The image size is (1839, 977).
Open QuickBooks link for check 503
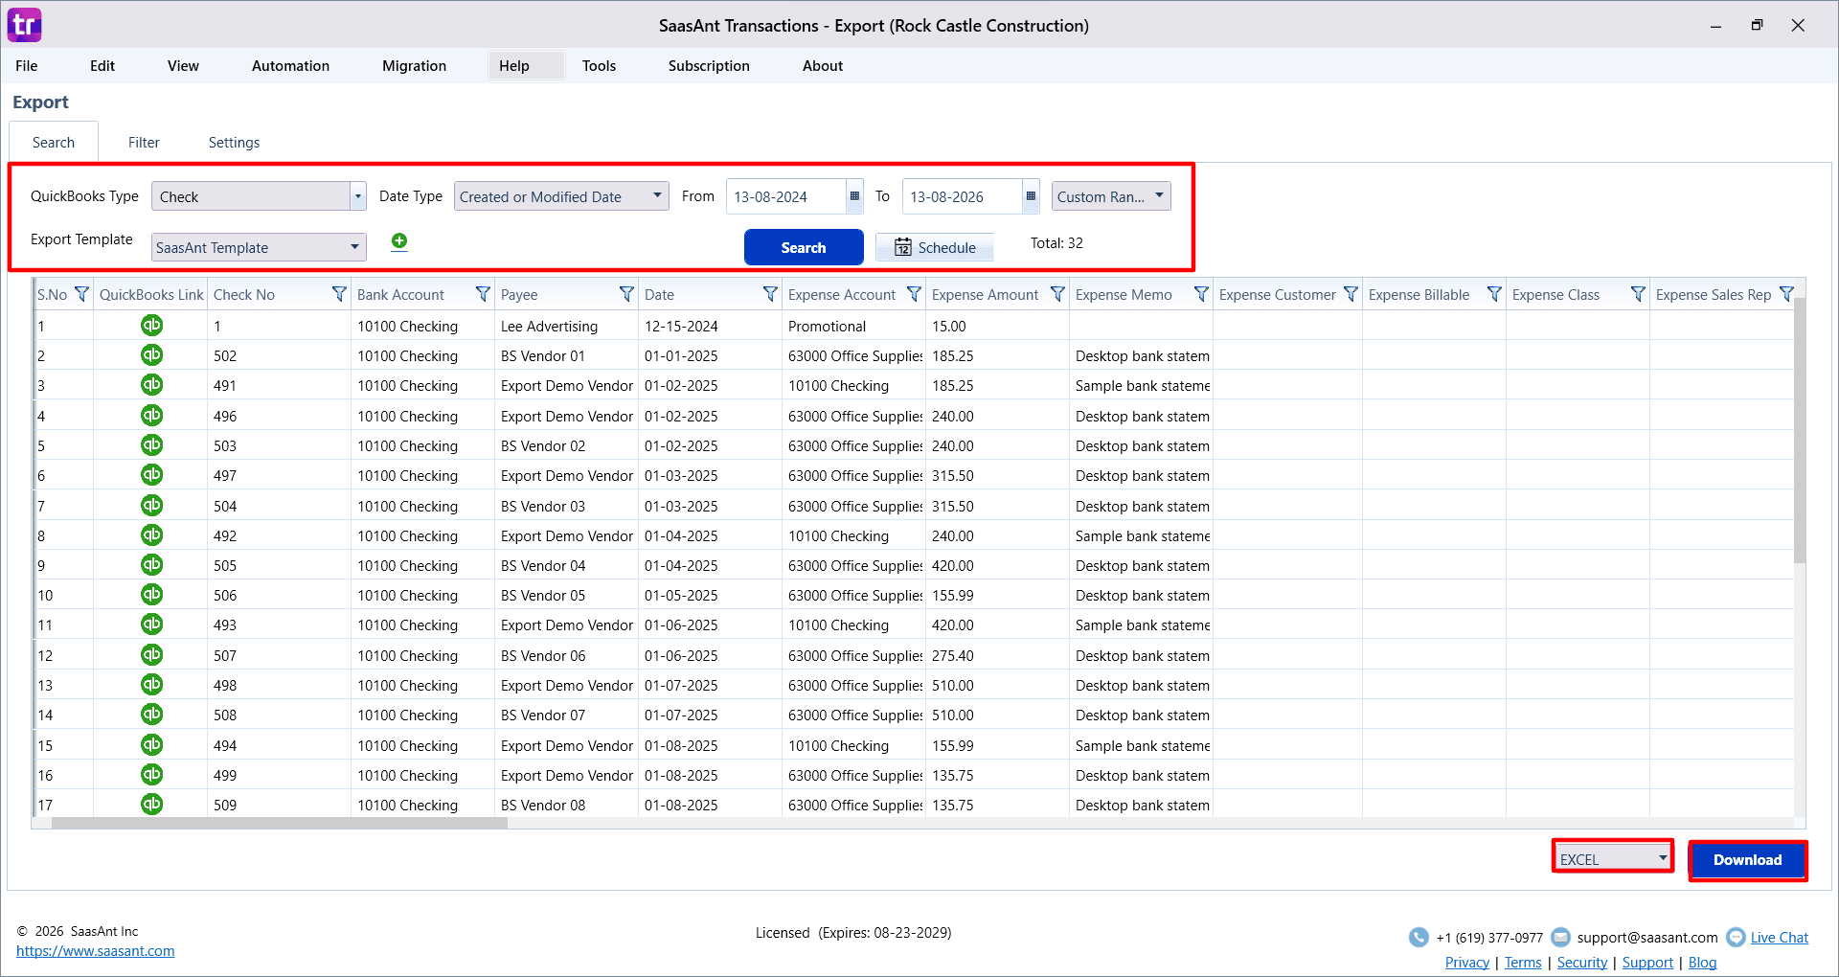coord(151,445)
